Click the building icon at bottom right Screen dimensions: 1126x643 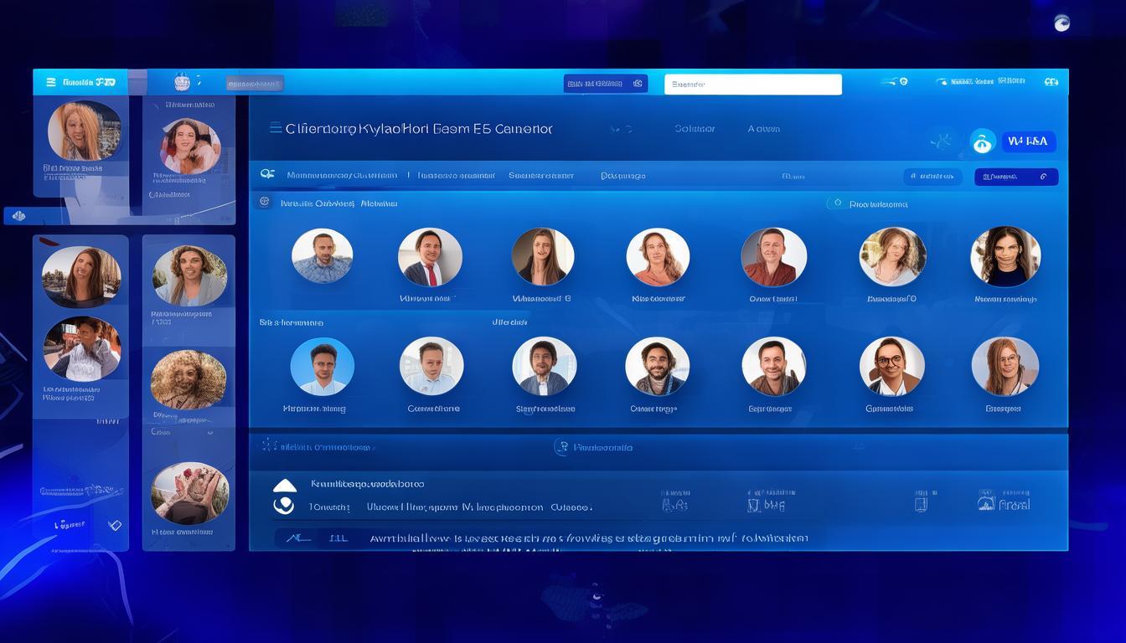coord(986,502)
